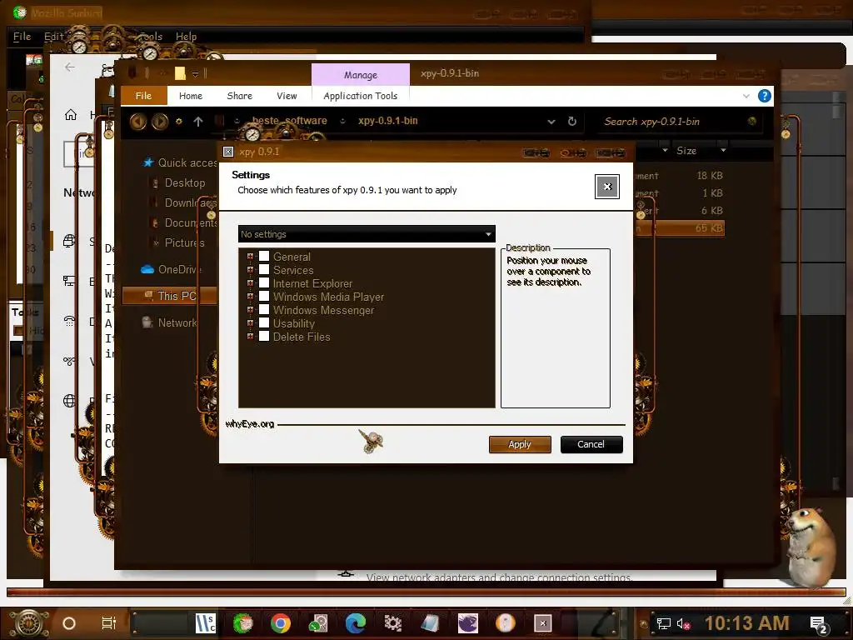Open the Home ribbon tab
The image size is (853, 640).
point(191,96)
